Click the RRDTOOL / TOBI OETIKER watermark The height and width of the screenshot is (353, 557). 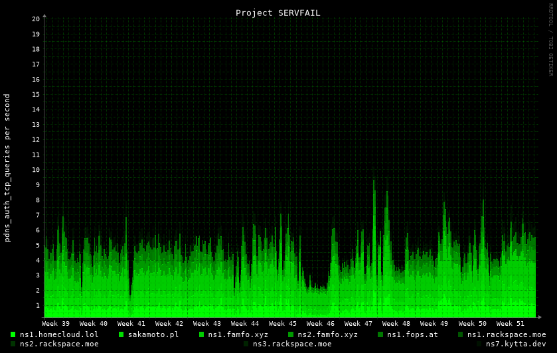pos(550,40)
